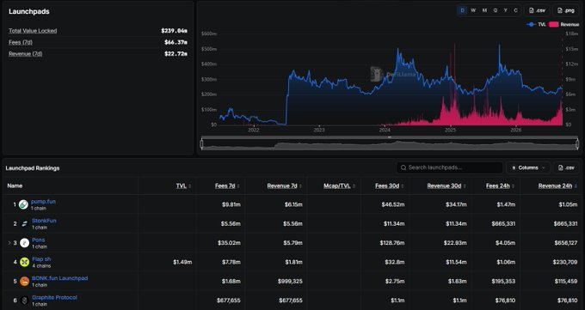The height and width of the screenshot is (310, 585).
Task: Click the Pons round logo
Action: pos(25,243)
